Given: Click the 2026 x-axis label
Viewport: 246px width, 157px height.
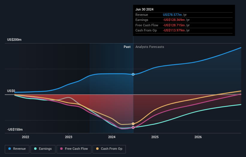Looking at the screenshot, I should tap(198, 137).
